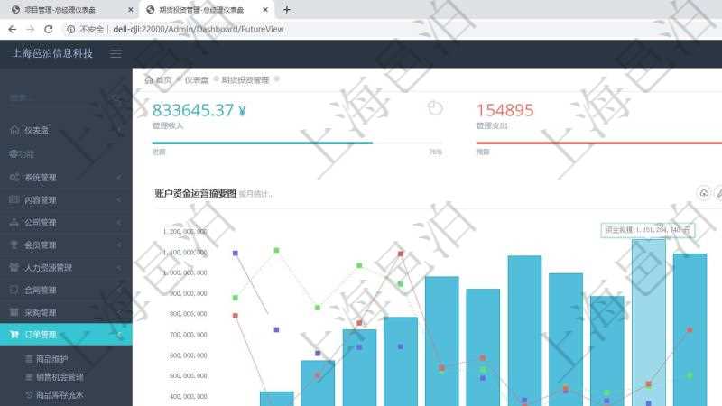The height and width of the screenshot is (406, 722).
Task: Click the home icon in breadcrumb
Action: point(149,79)
